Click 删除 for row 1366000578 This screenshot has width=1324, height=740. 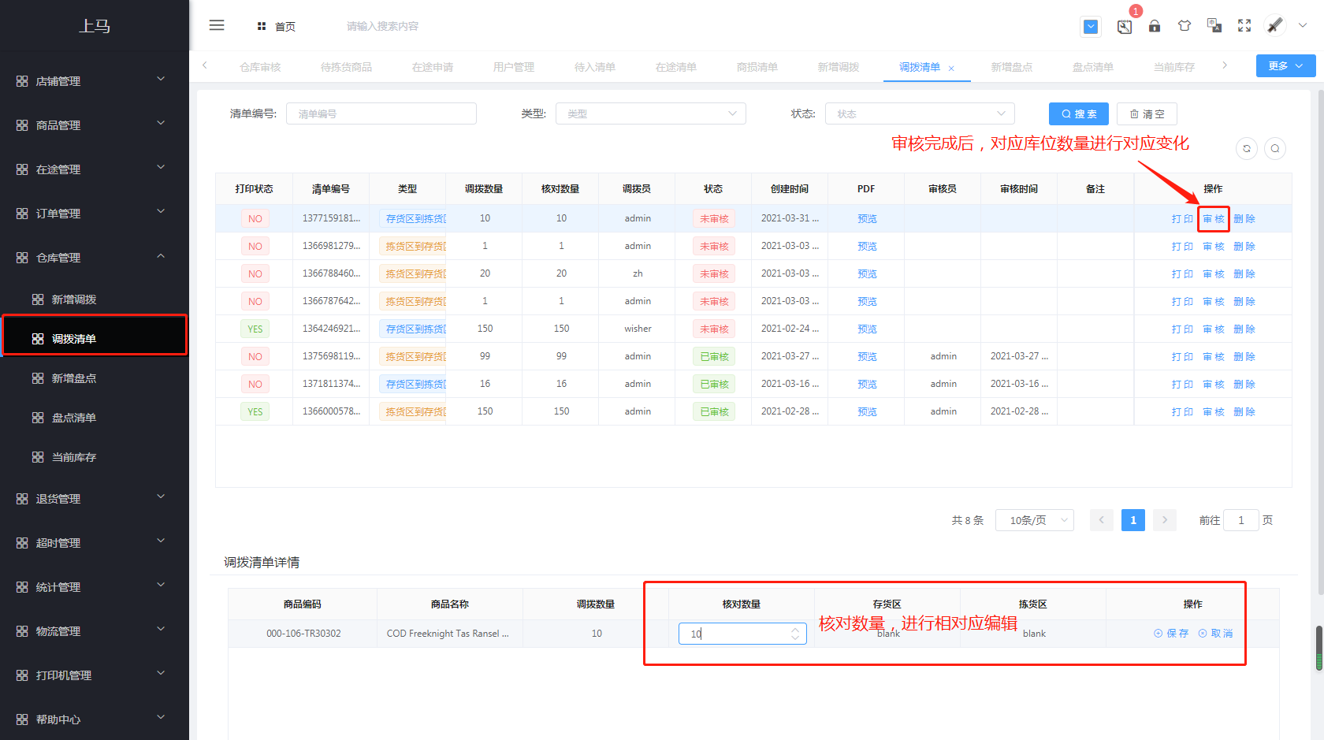pos(1244,412)
